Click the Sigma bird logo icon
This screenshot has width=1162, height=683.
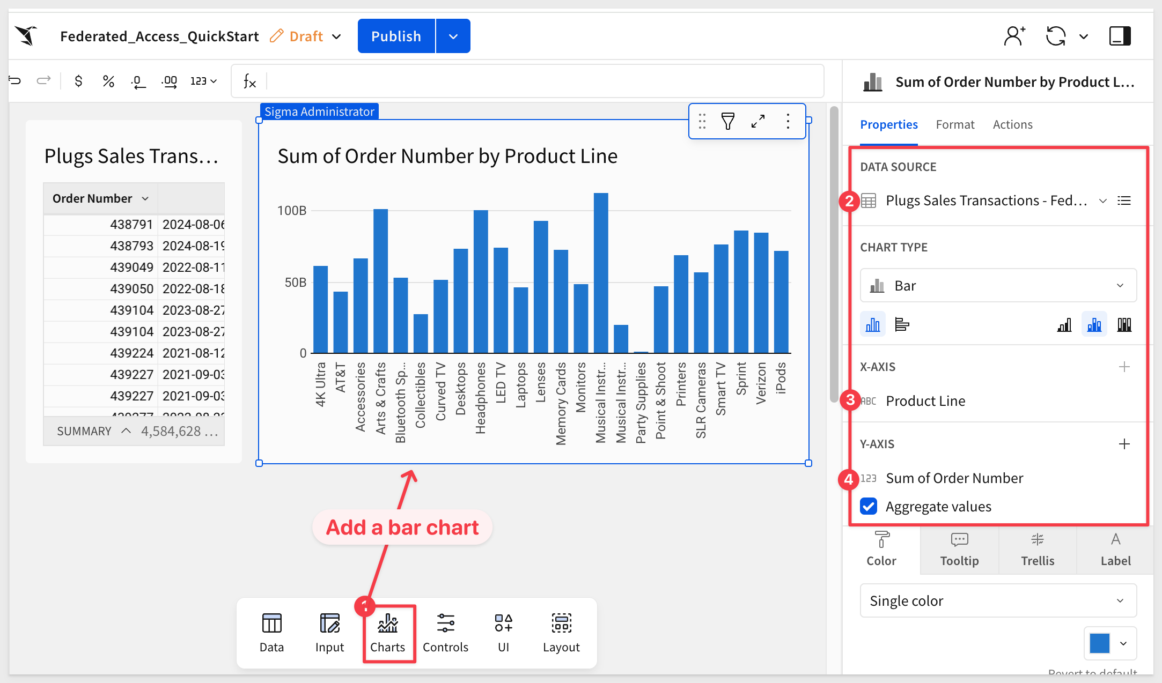(x=26, y=36)
